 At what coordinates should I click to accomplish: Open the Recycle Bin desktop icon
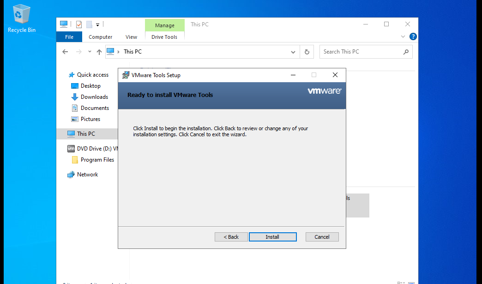(x=22, y=19)
